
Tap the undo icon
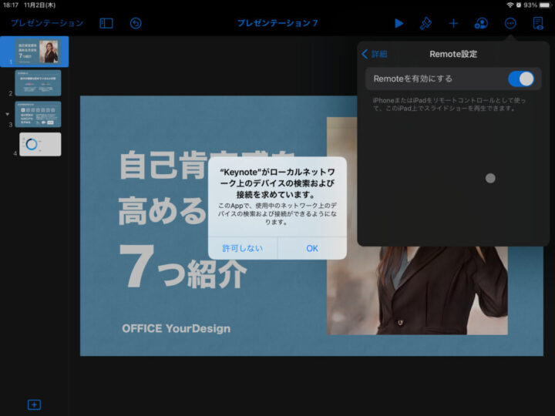136,23
